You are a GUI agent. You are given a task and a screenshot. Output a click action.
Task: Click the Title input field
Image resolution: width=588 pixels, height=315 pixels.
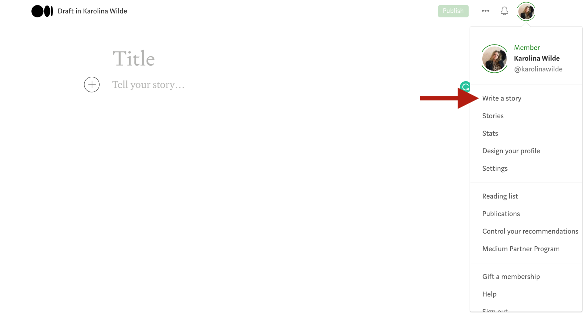pyautogui.click(x=134, y=58)
